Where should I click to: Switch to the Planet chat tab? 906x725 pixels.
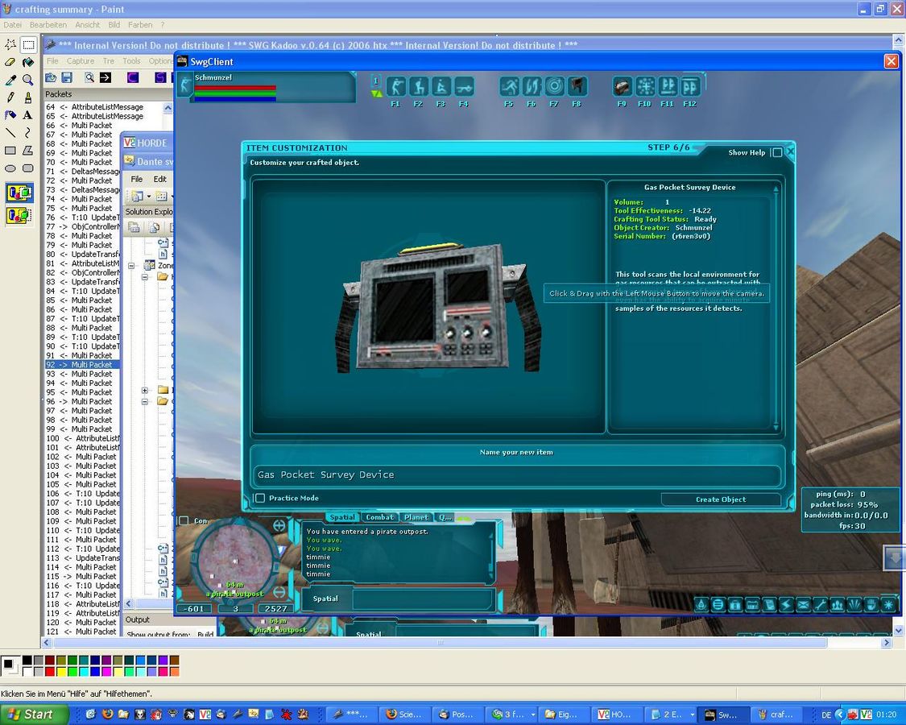(x=416, y=517)
